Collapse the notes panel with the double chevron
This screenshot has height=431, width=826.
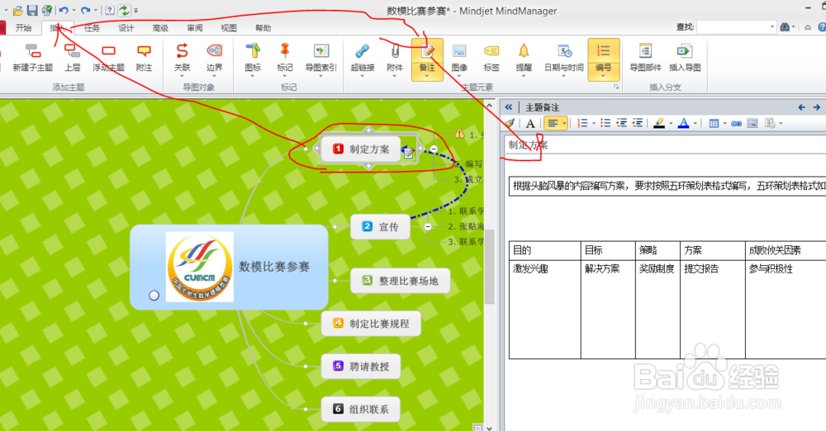[x=508, y=107]
